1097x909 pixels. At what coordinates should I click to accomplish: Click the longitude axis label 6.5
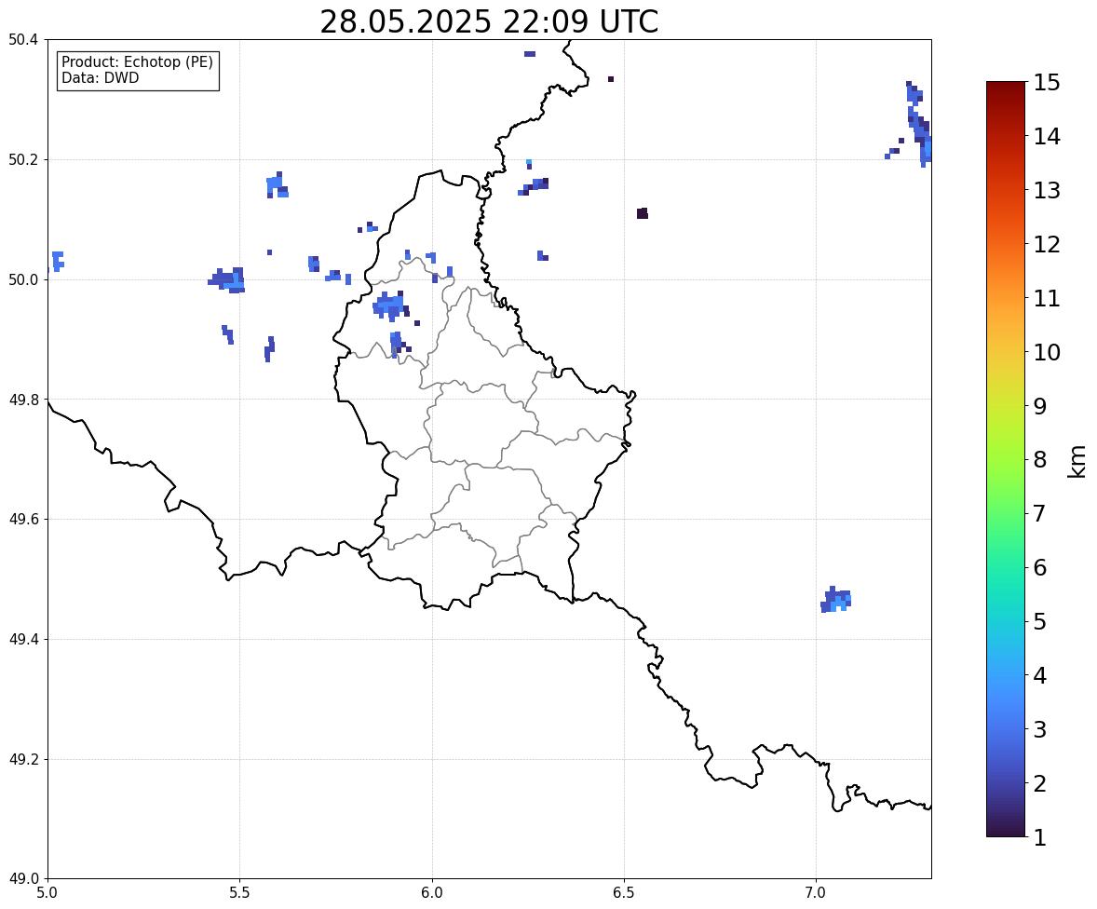tap(623, 893)
